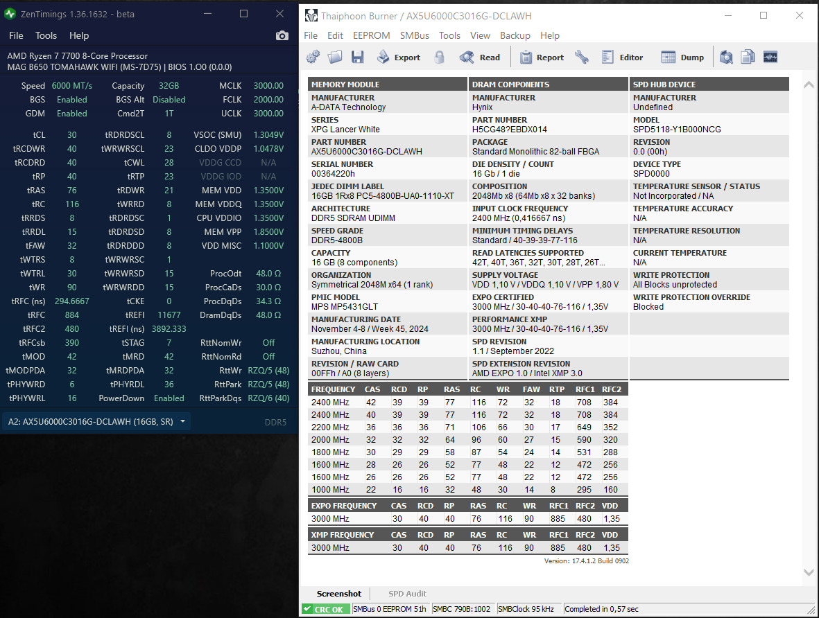819x618 pixels.
Task: Open the SMBus menu
Action: tap(415, 35)
